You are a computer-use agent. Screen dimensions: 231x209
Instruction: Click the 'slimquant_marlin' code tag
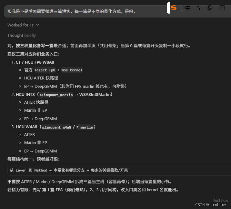pos(56,95)
